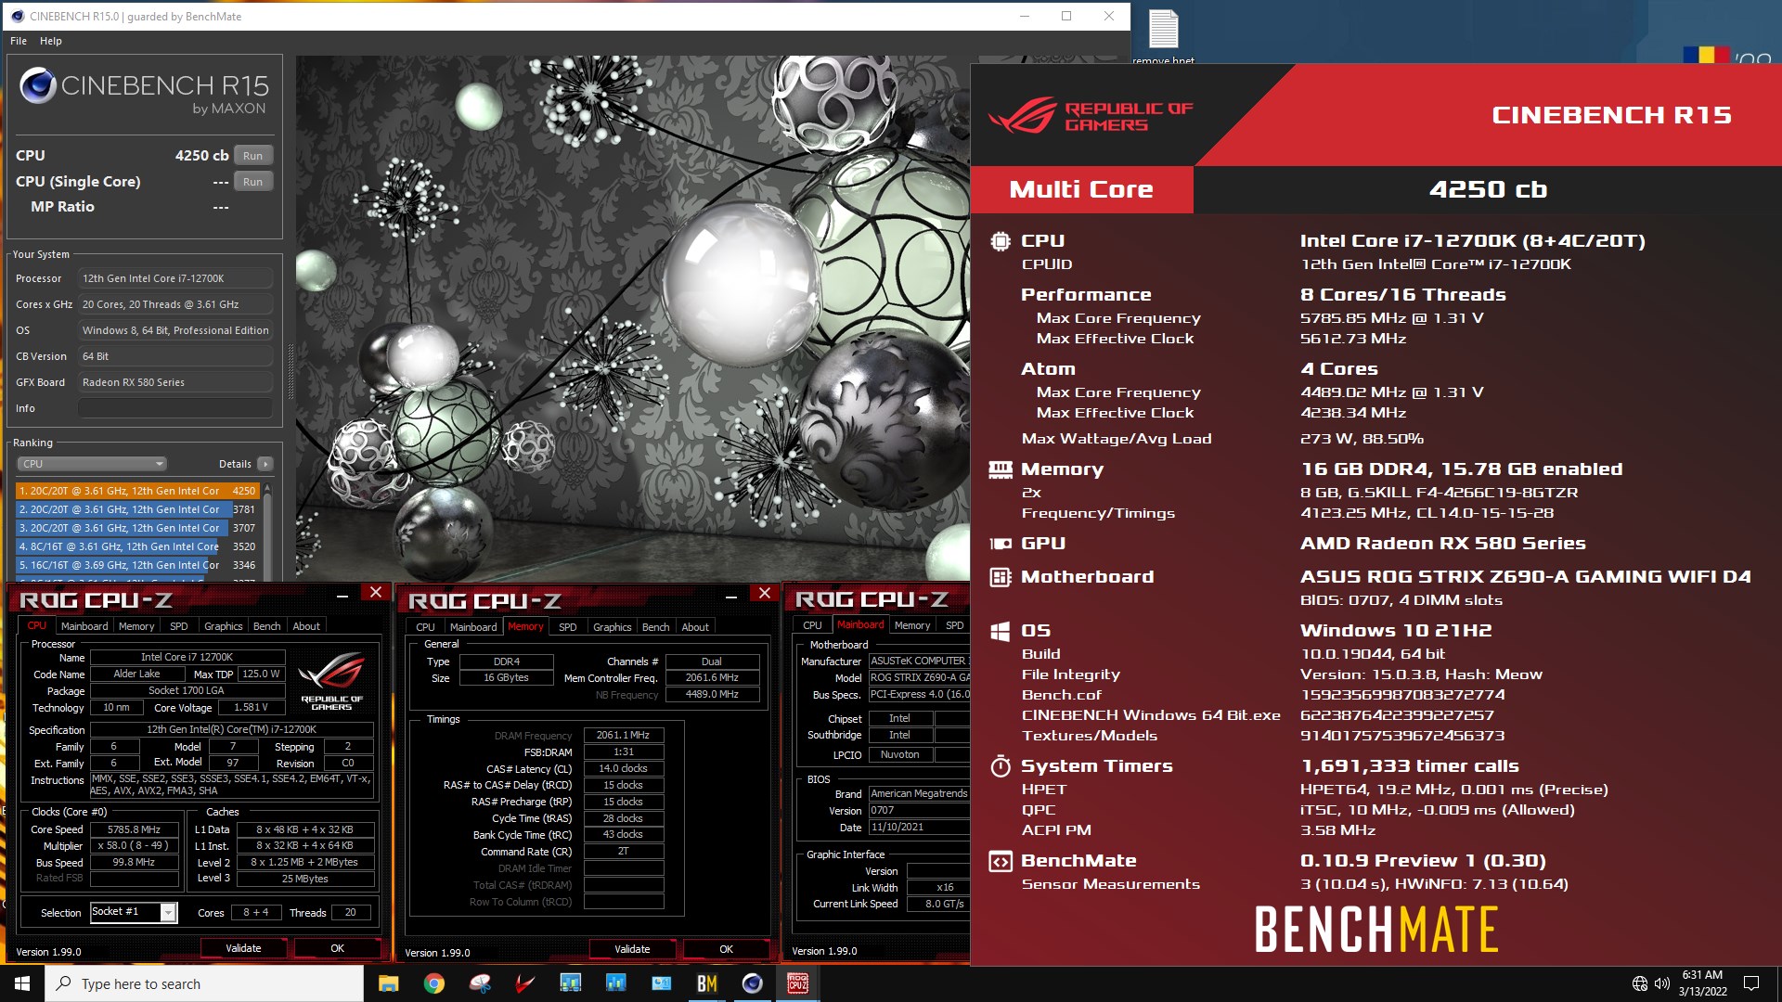Select the ranking entry scoring 3781

coord(137,509)
